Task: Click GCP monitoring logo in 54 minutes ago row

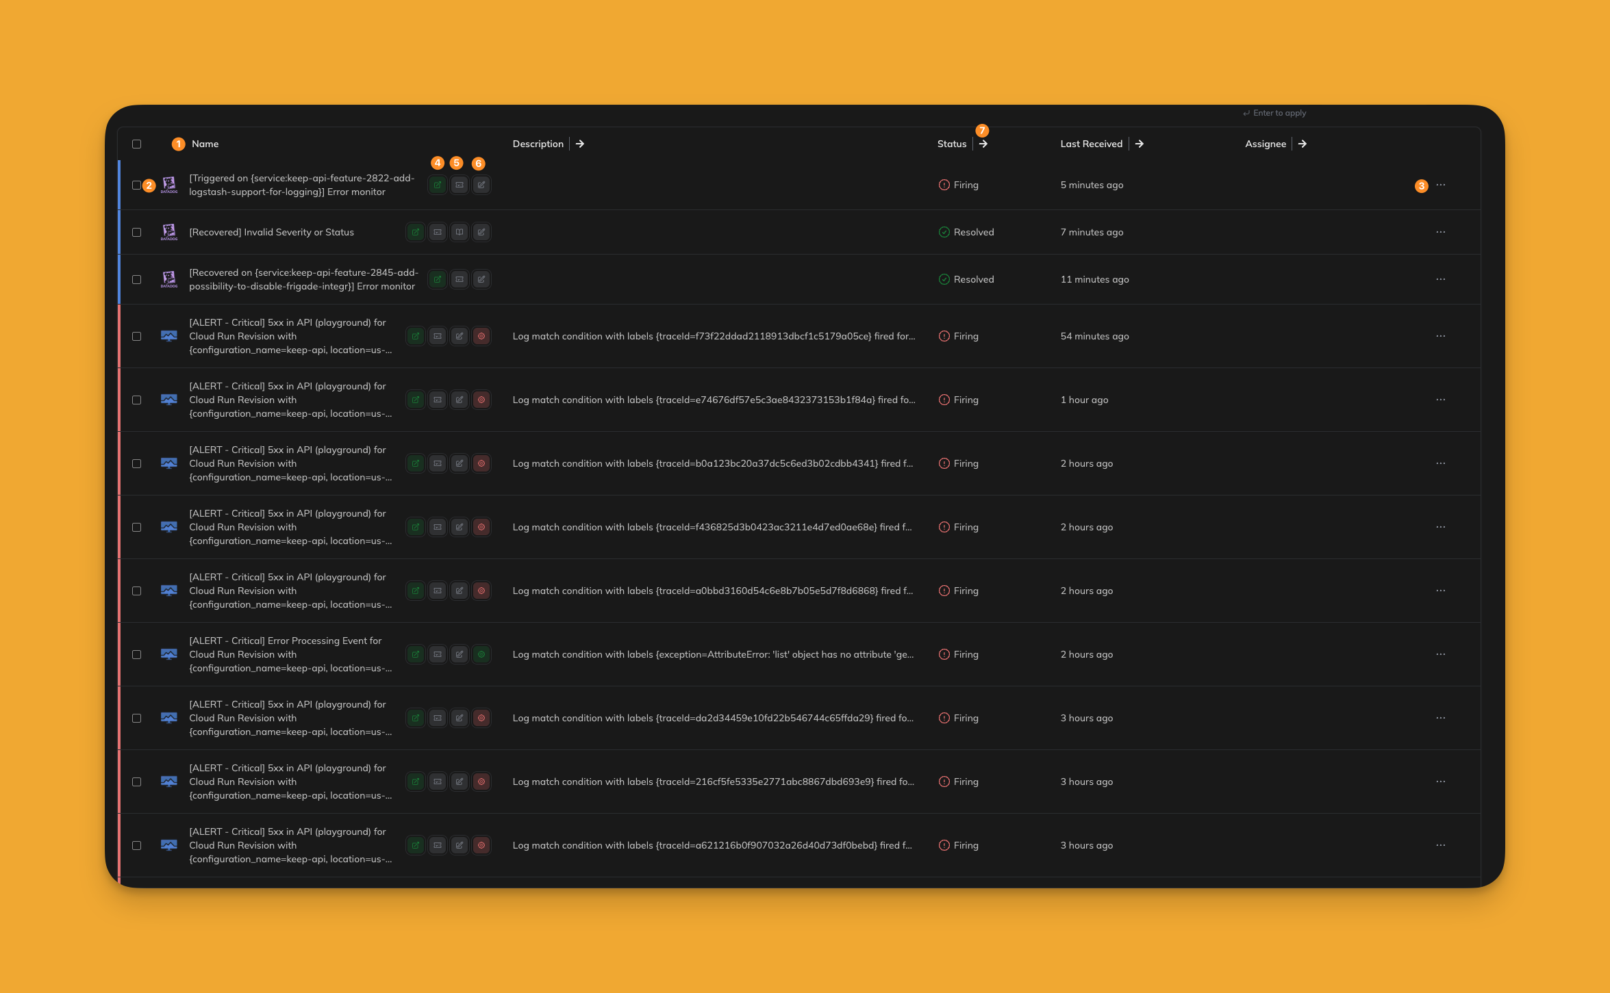Action: 168,336
